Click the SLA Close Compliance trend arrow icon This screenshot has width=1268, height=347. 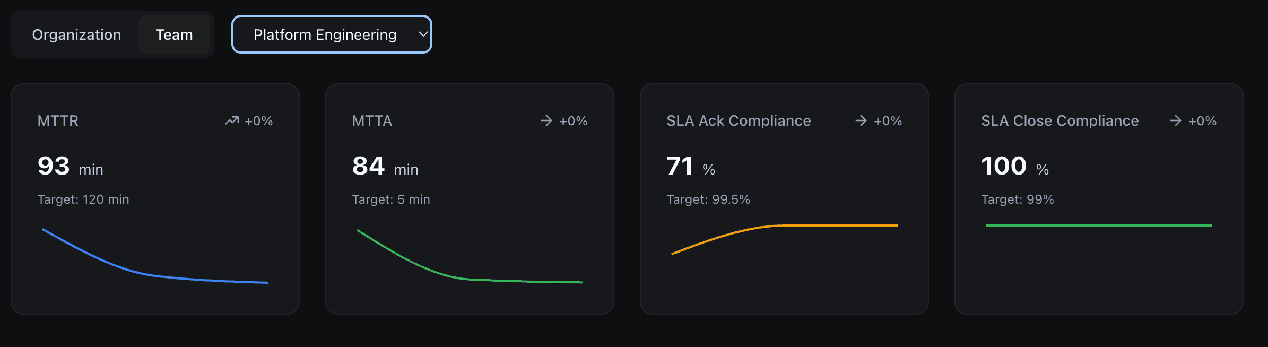(1176, 120)
